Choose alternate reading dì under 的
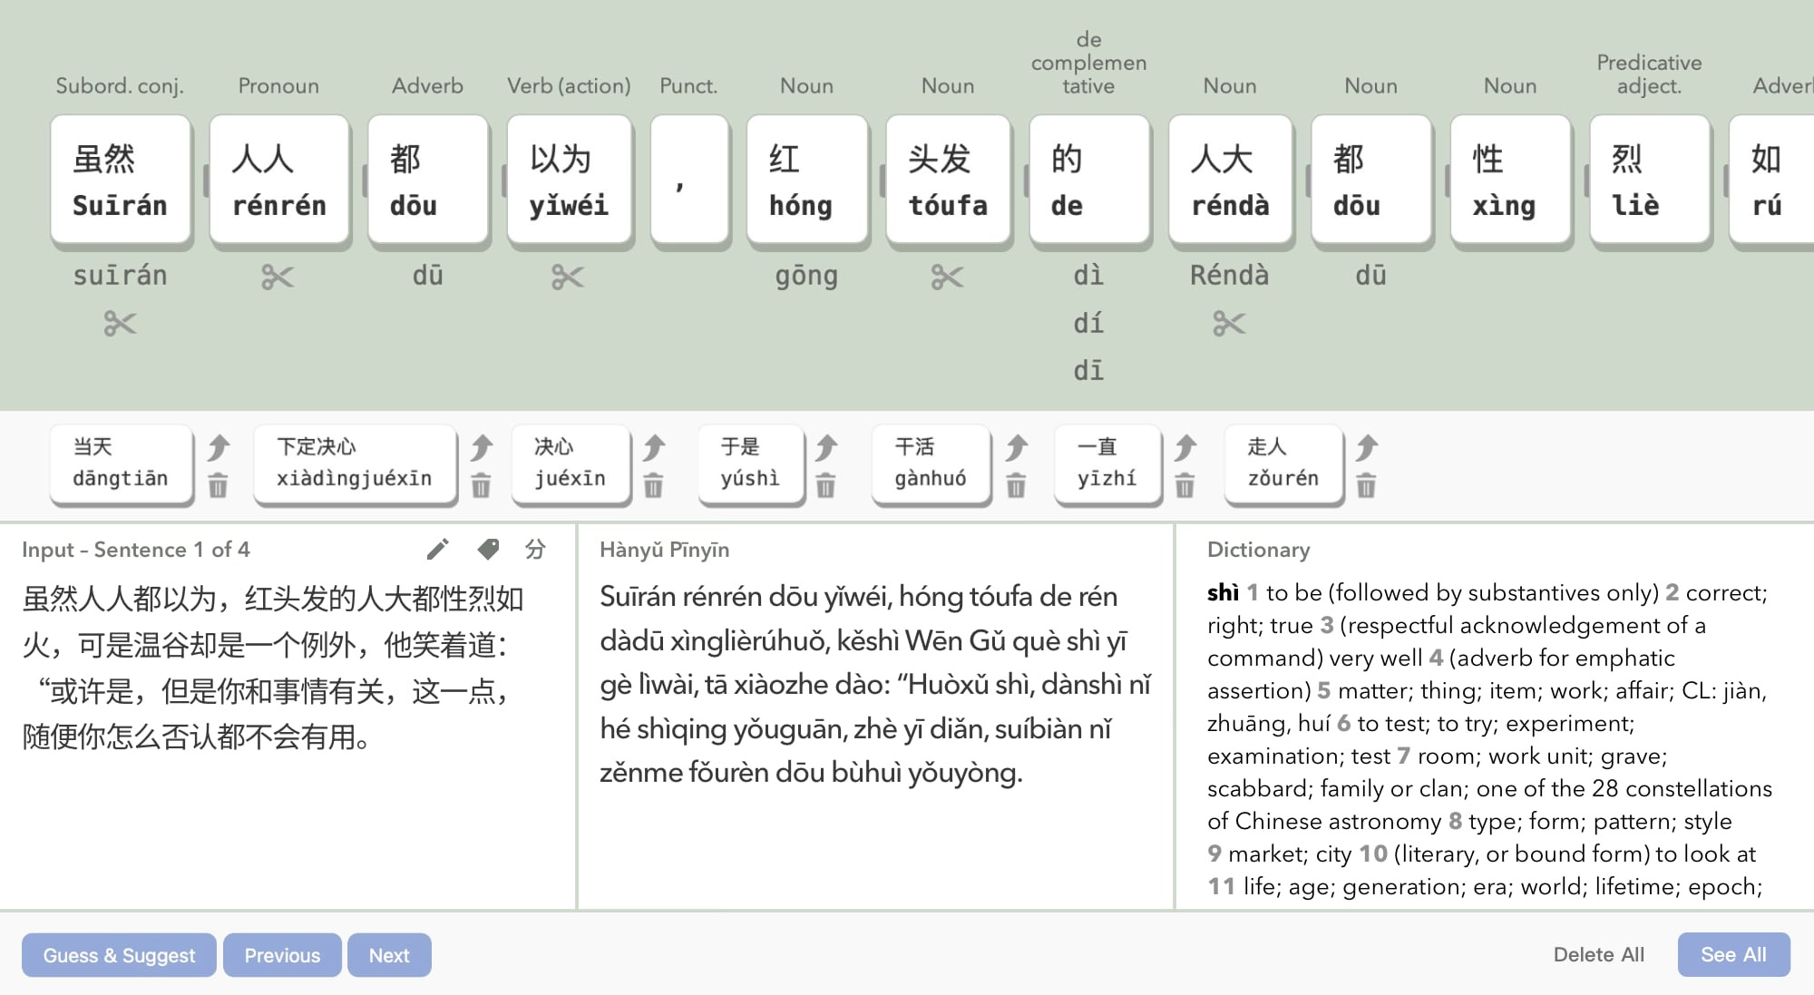Viewport: 1814px width, 995px height. [x=1088, y=276]
